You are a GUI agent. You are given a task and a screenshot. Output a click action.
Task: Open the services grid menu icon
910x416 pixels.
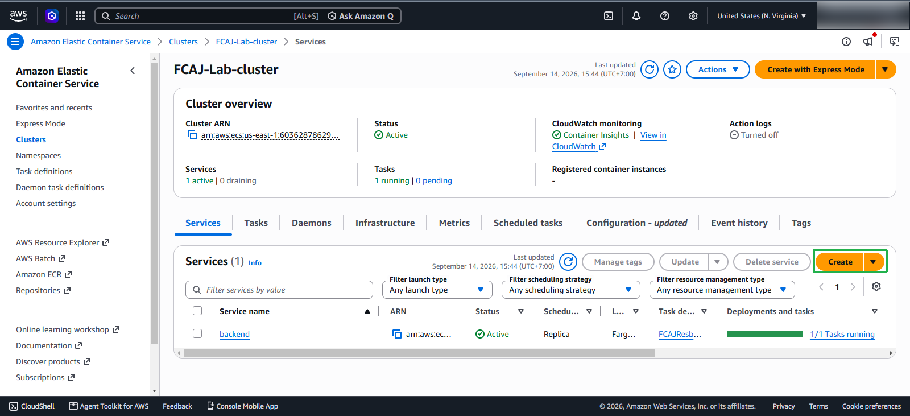[80, 16]
